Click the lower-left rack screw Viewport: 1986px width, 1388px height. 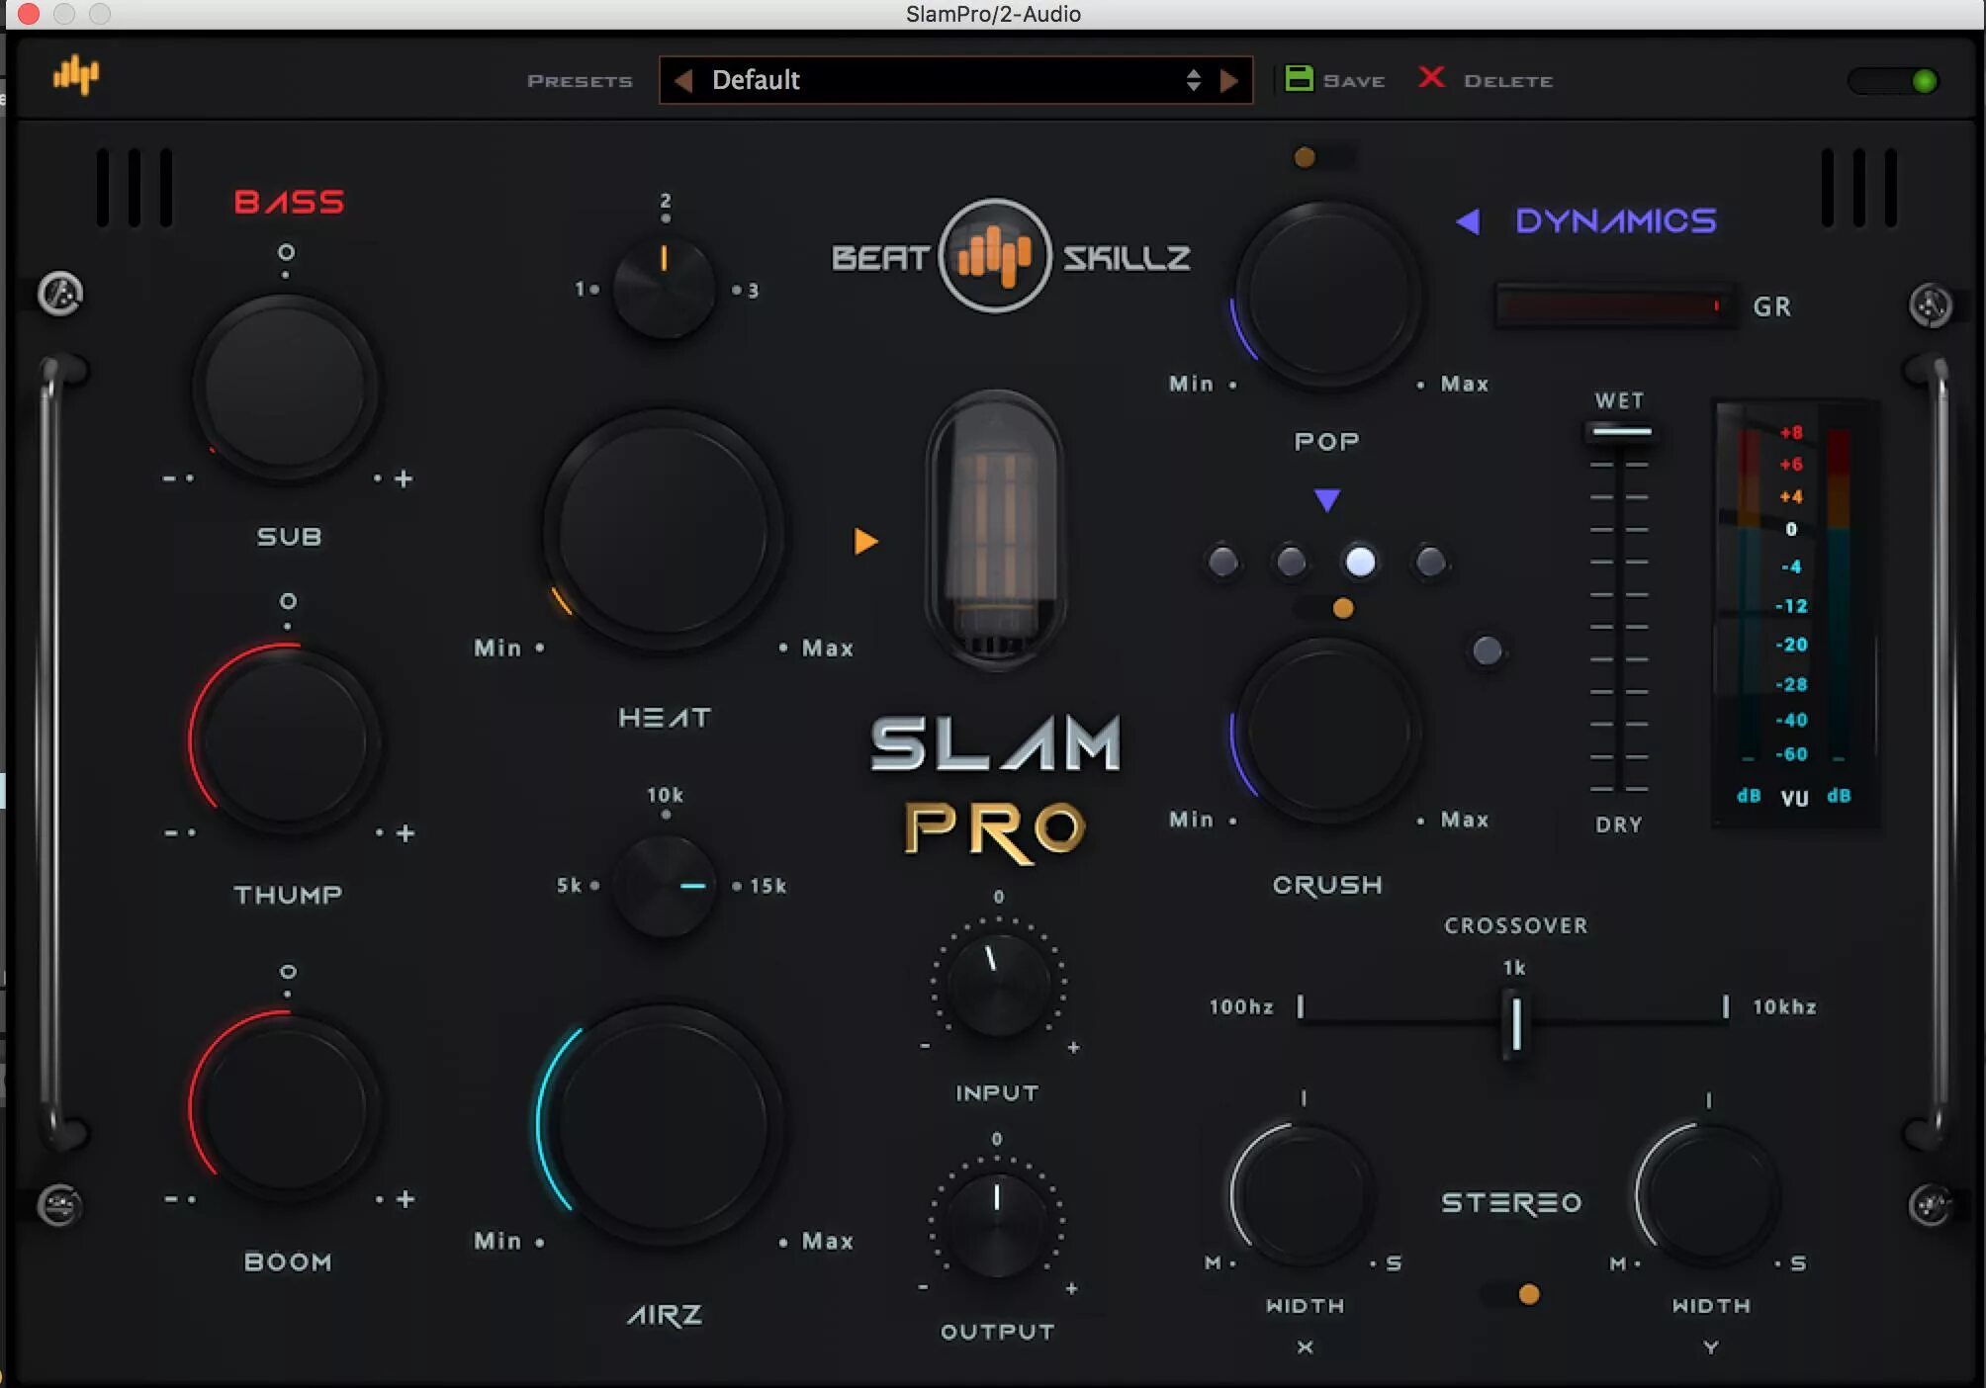pos(59,1205)
